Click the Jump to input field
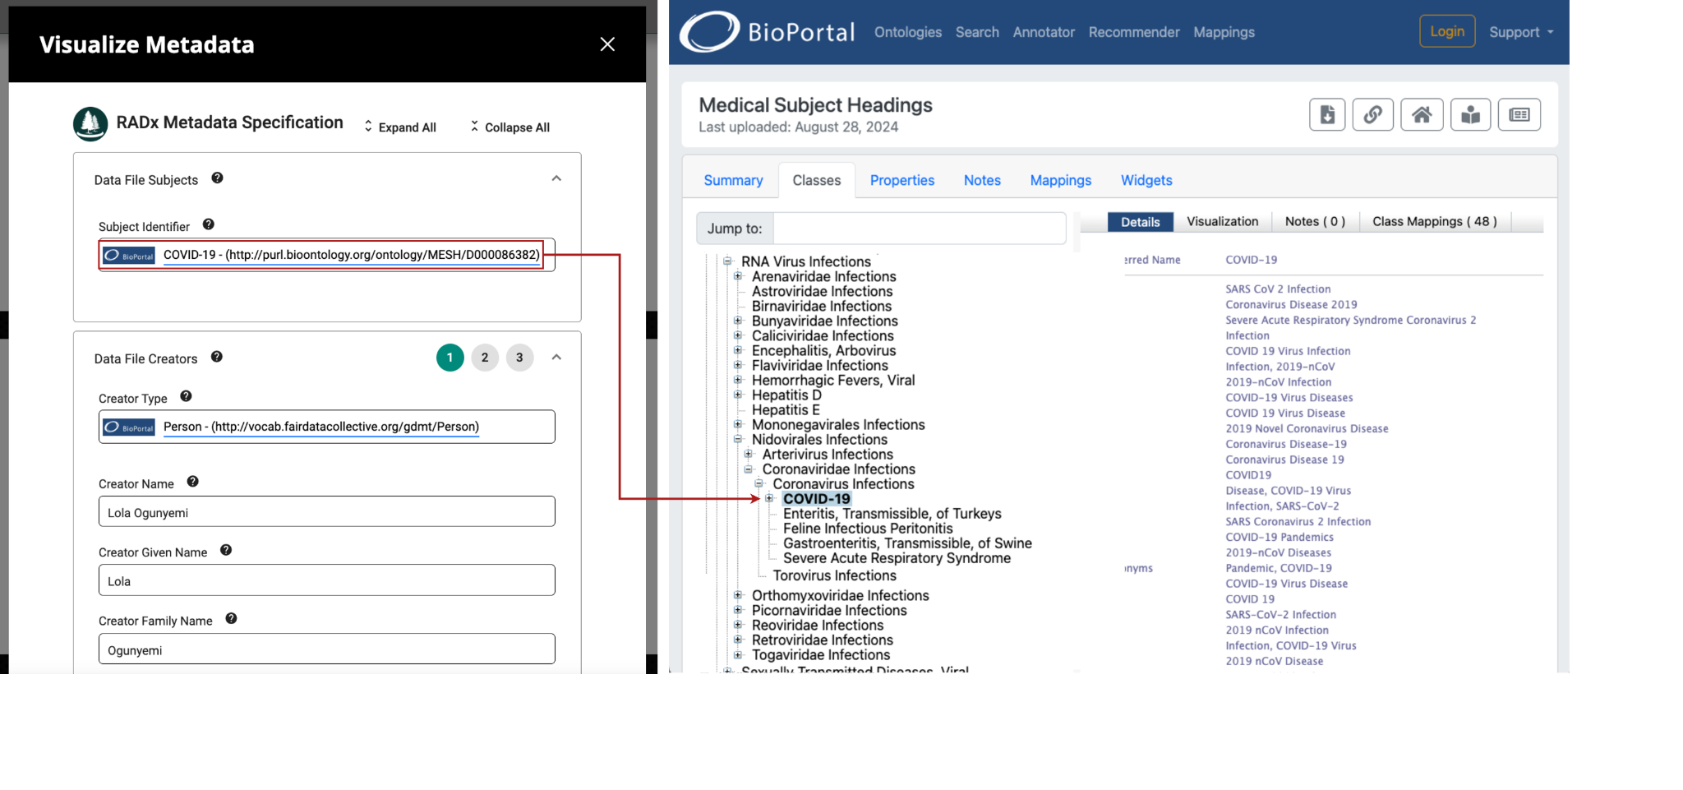The height and width of the screenshot is (790, 1683). tap(920, 228)
